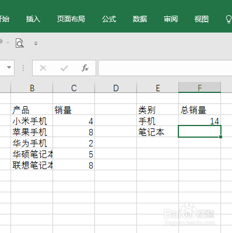Click the formula bar options dots handle

(x=23, y=68)
